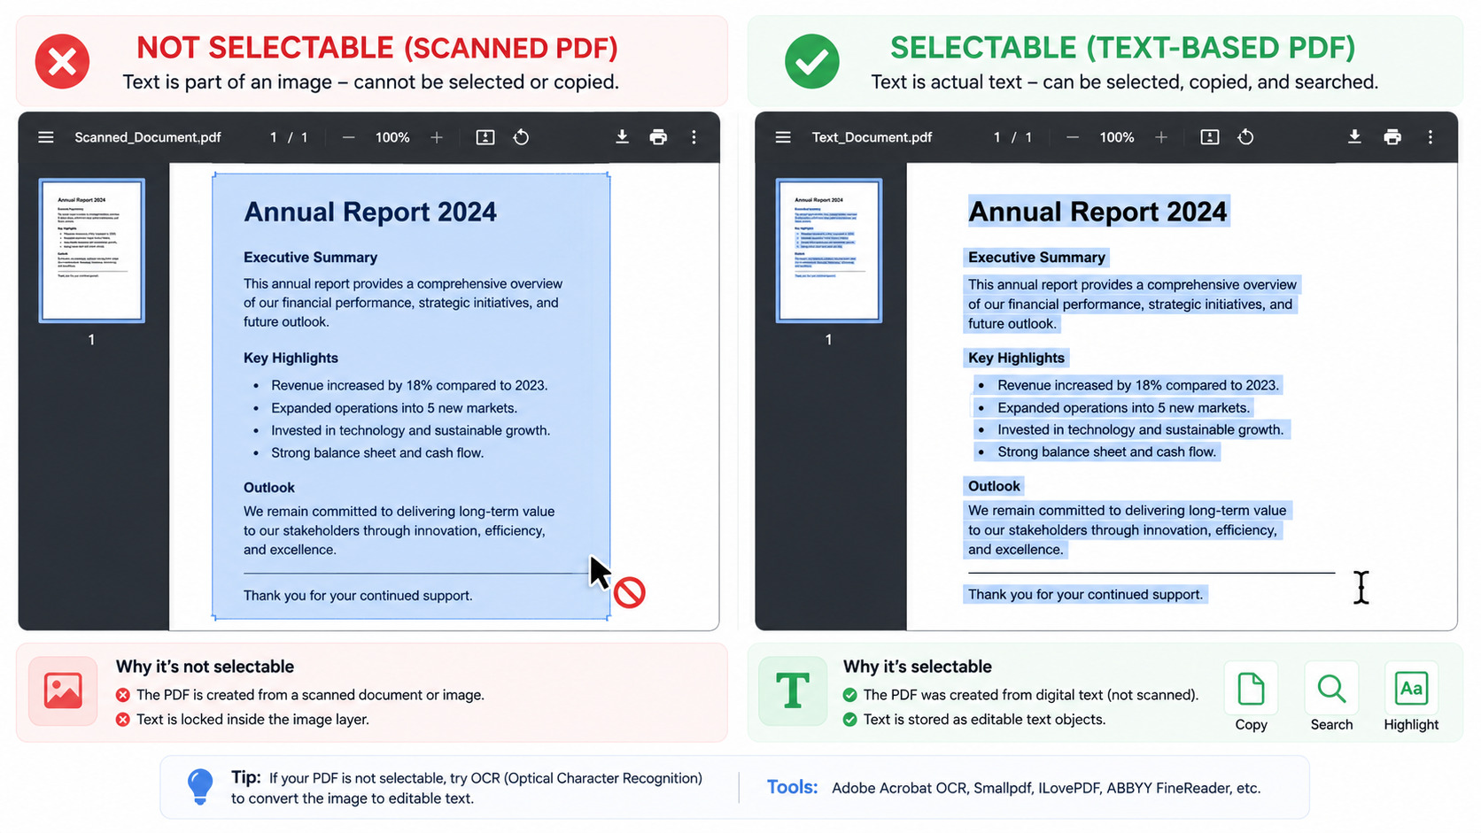Click Key Highlights heading in text document
The width and height of the screenshot is (1481, 833).
(x=1016, y=358)
